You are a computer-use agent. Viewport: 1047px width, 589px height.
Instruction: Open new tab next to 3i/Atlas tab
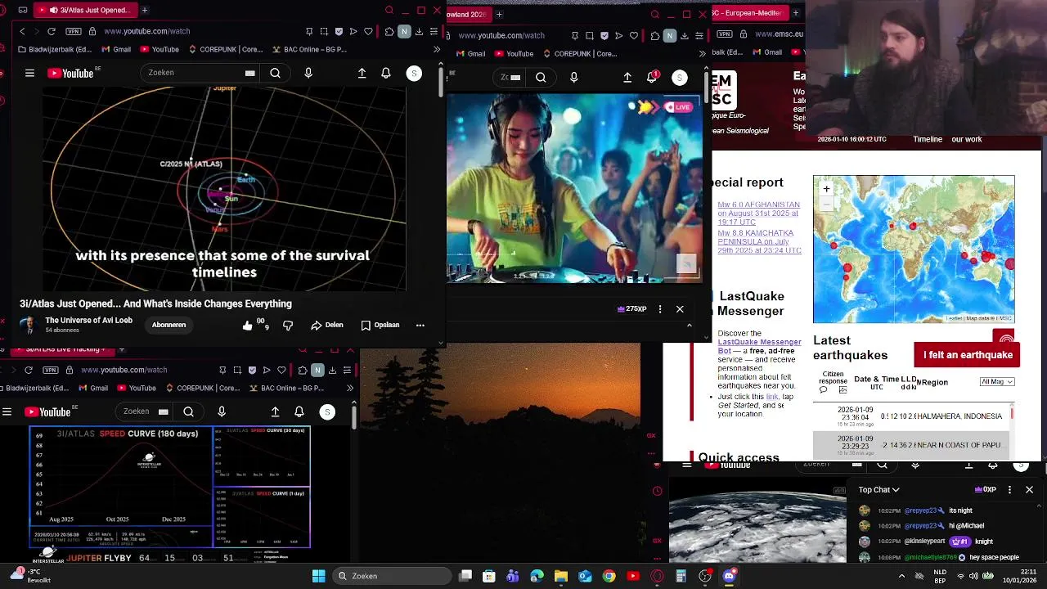145,10
